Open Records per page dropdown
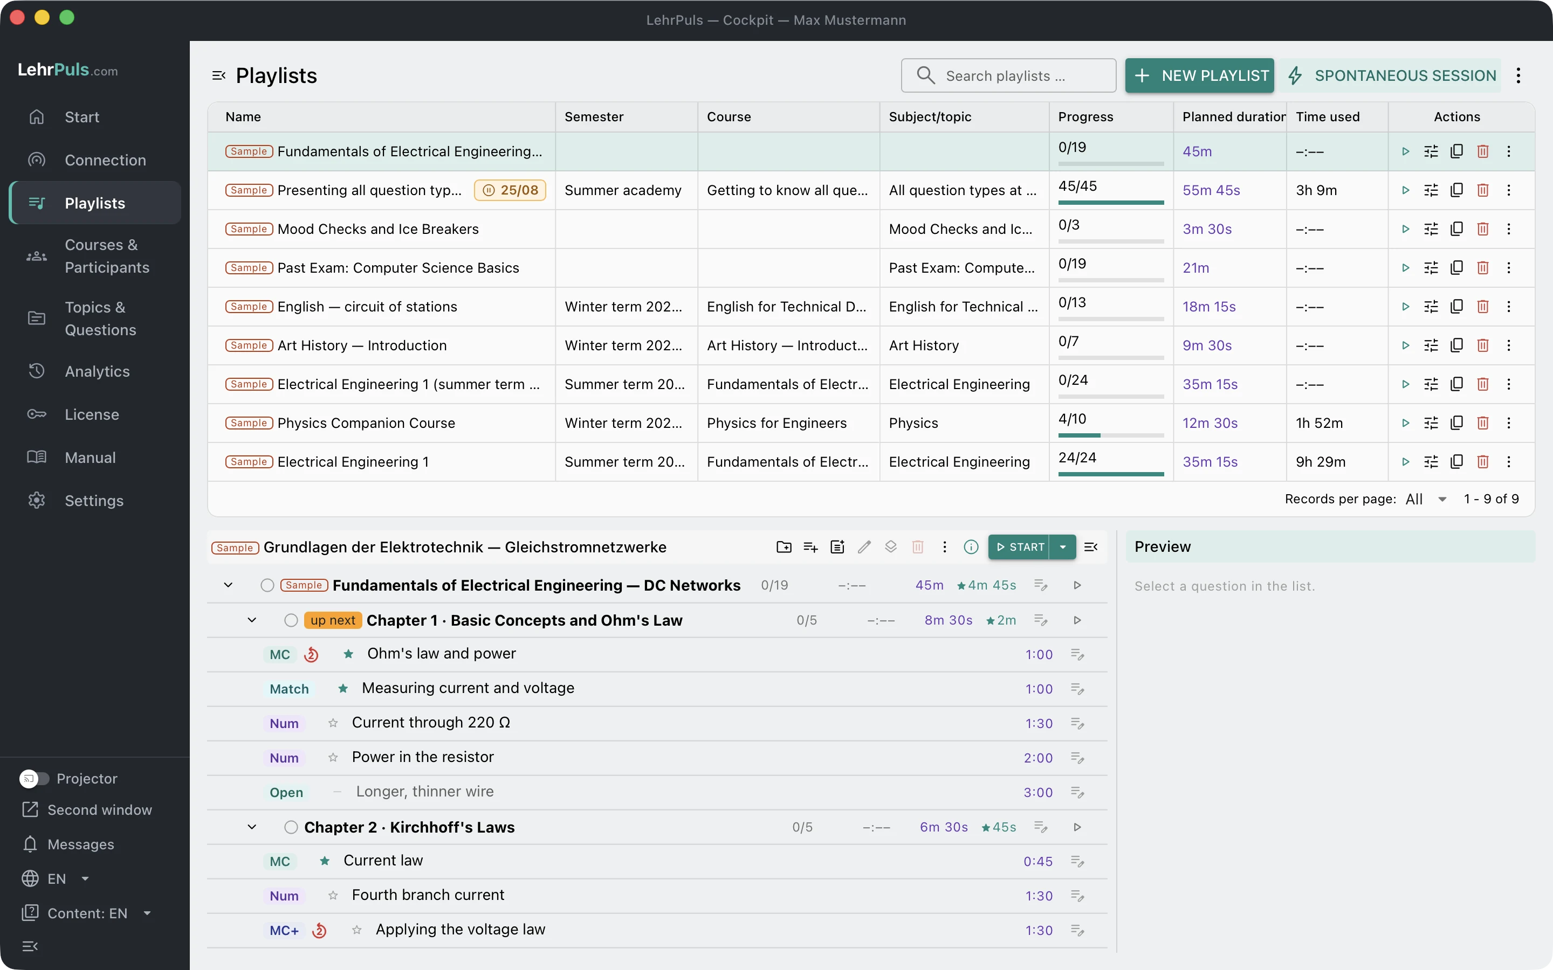Viewport: 1553px width, 970px height. coord(1426,499)
